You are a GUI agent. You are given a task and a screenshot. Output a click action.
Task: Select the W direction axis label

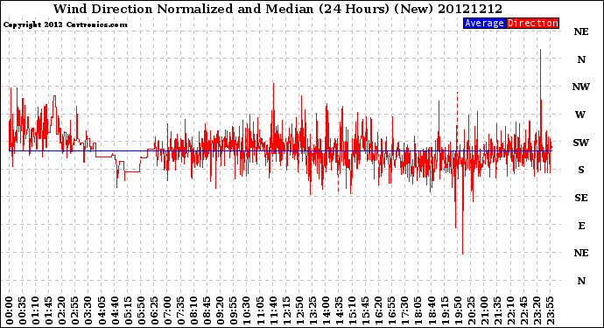[580, 115]
